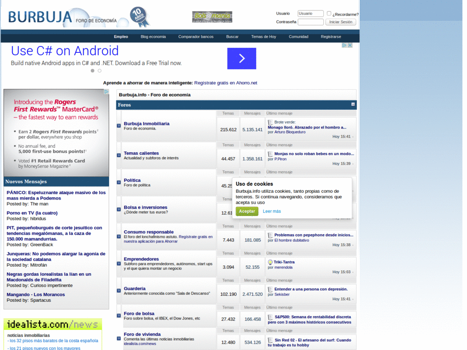The width and height of the screenshot is (467, 350).
Task: Click the Burbuja Inmobiliaria forum status icon
Action: coord(119,126)
